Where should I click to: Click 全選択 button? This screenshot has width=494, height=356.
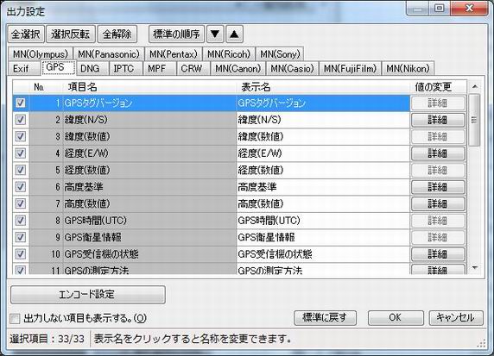(26, 34)
